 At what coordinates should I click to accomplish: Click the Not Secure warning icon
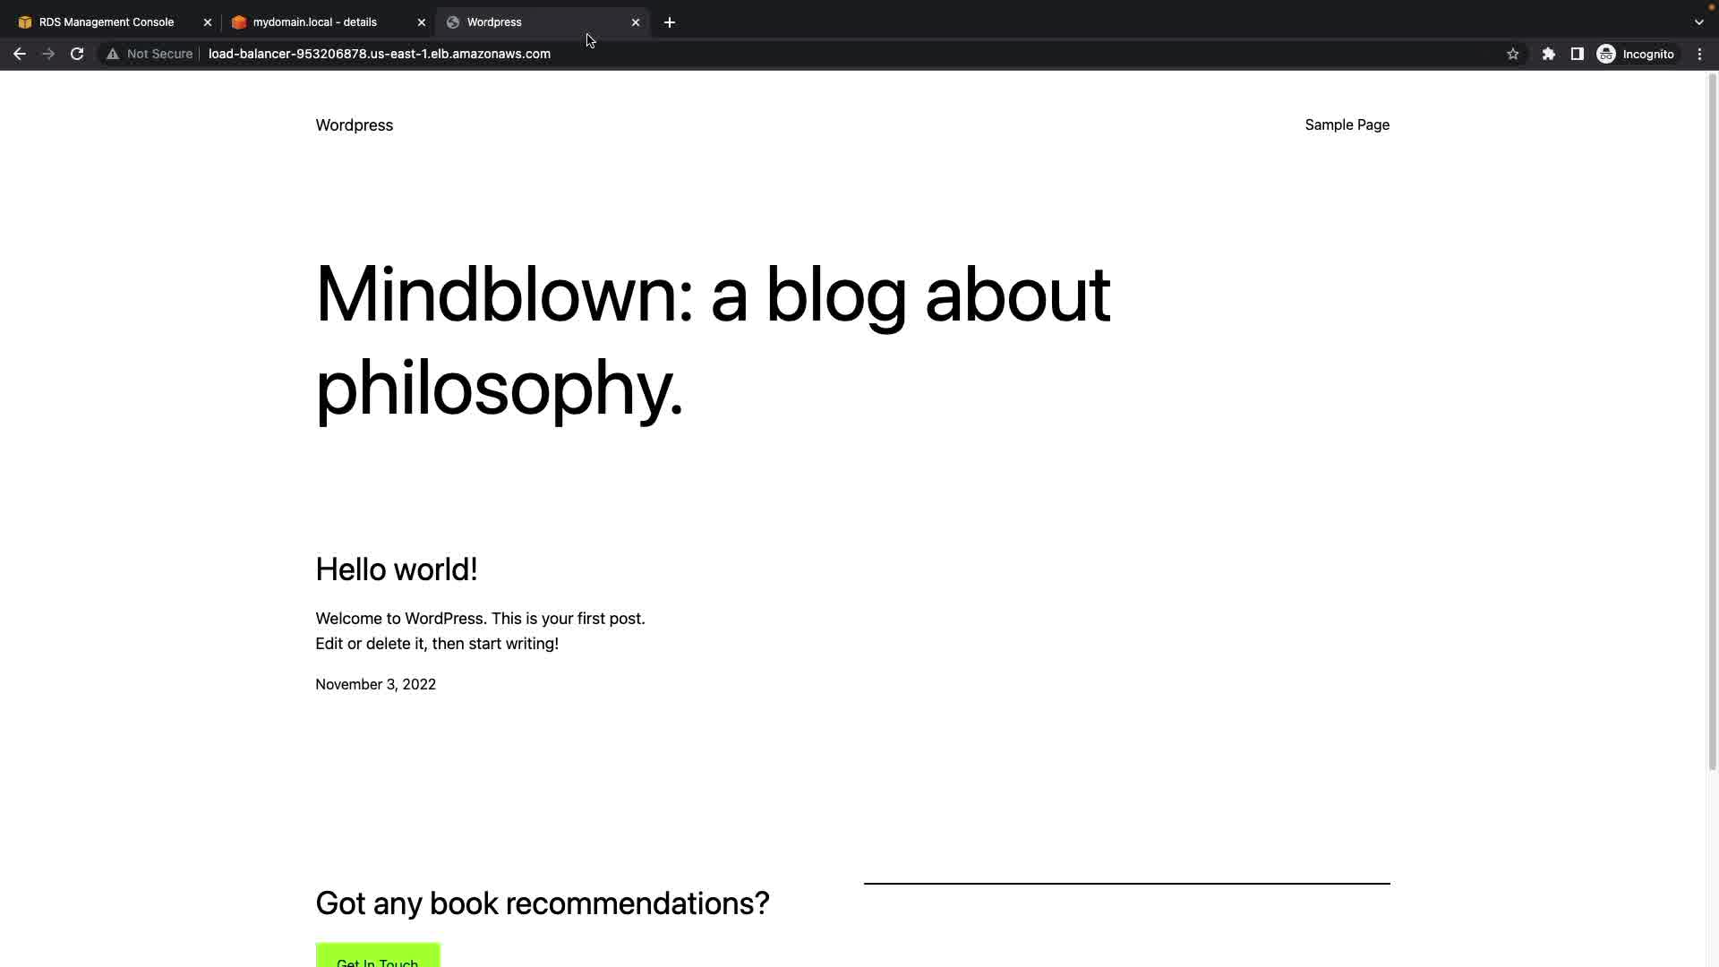tap(113, 54)
